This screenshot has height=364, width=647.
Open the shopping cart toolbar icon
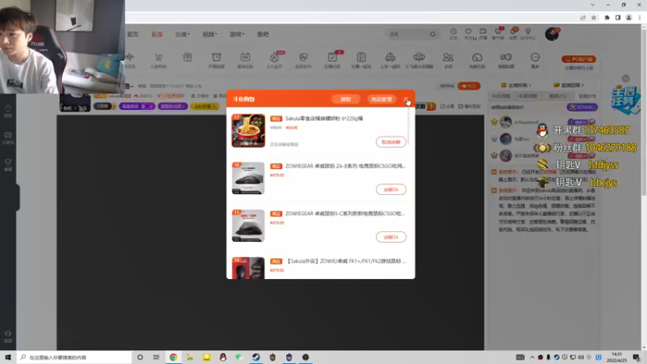click(159, 57)
